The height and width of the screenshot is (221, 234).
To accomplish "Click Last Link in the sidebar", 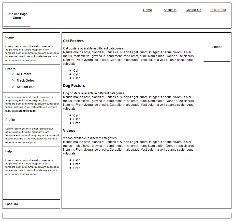I will [x=31, y=204].
